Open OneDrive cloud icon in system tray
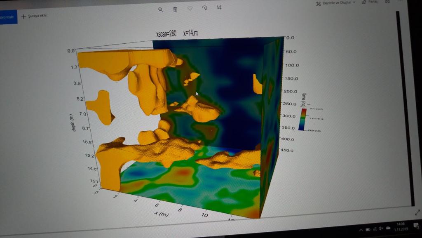 tap(387, 228)
